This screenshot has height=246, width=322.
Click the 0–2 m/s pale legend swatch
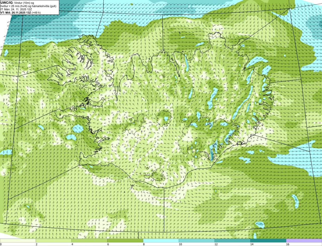coord(18,241)
